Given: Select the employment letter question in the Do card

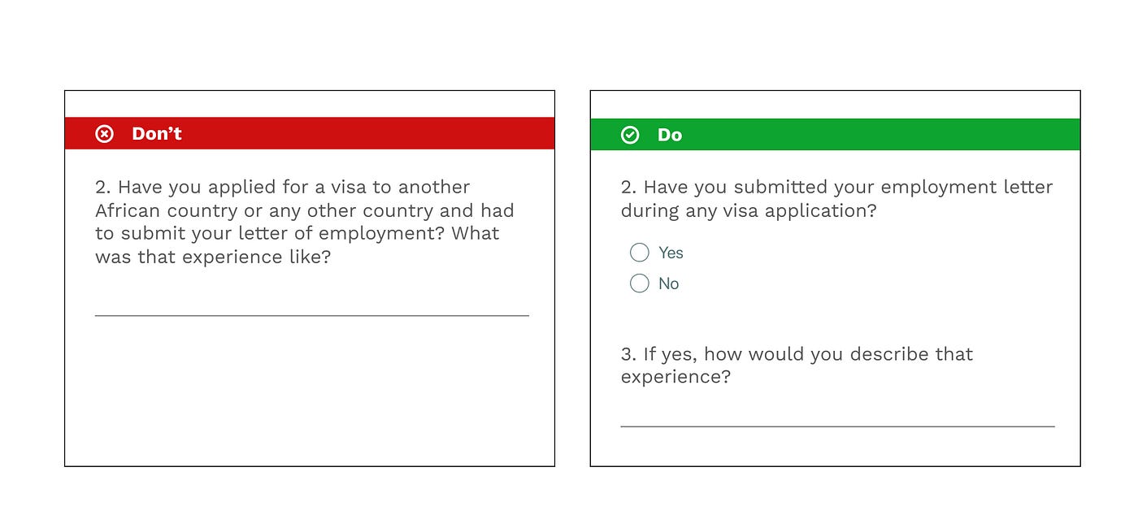Looking at the screenshot, I should pyautogui.click(x=836, y=199).
